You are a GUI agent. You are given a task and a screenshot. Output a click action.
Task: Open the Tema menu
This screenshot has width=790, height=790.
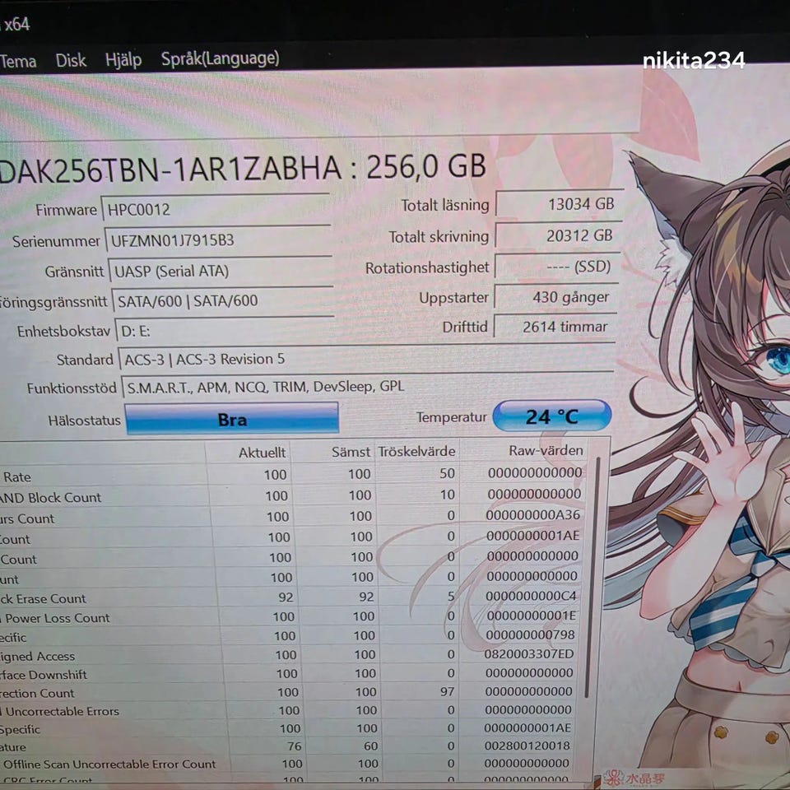click(x=18, y=62)
